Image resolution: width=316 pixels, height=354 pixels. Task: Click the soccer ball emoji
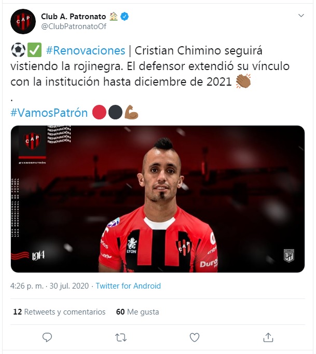(x=18, y=50)
